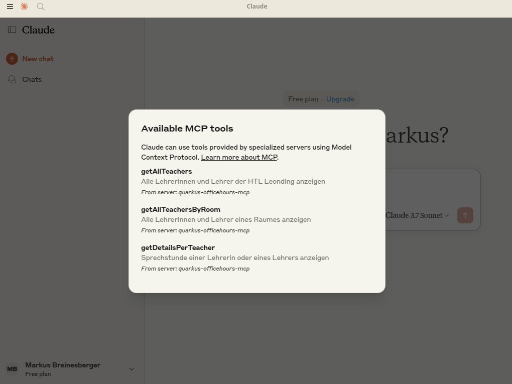Open the Claude 3.7 Sonnet model selector

(417, 215)
